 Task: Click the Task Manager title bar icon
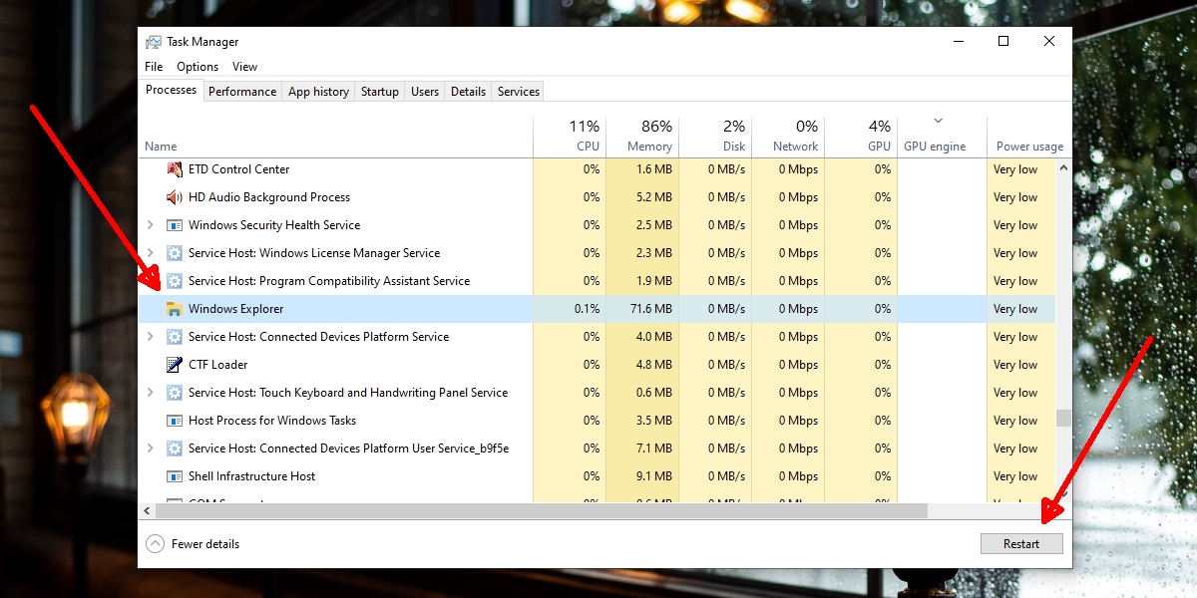tap(154, 42)
